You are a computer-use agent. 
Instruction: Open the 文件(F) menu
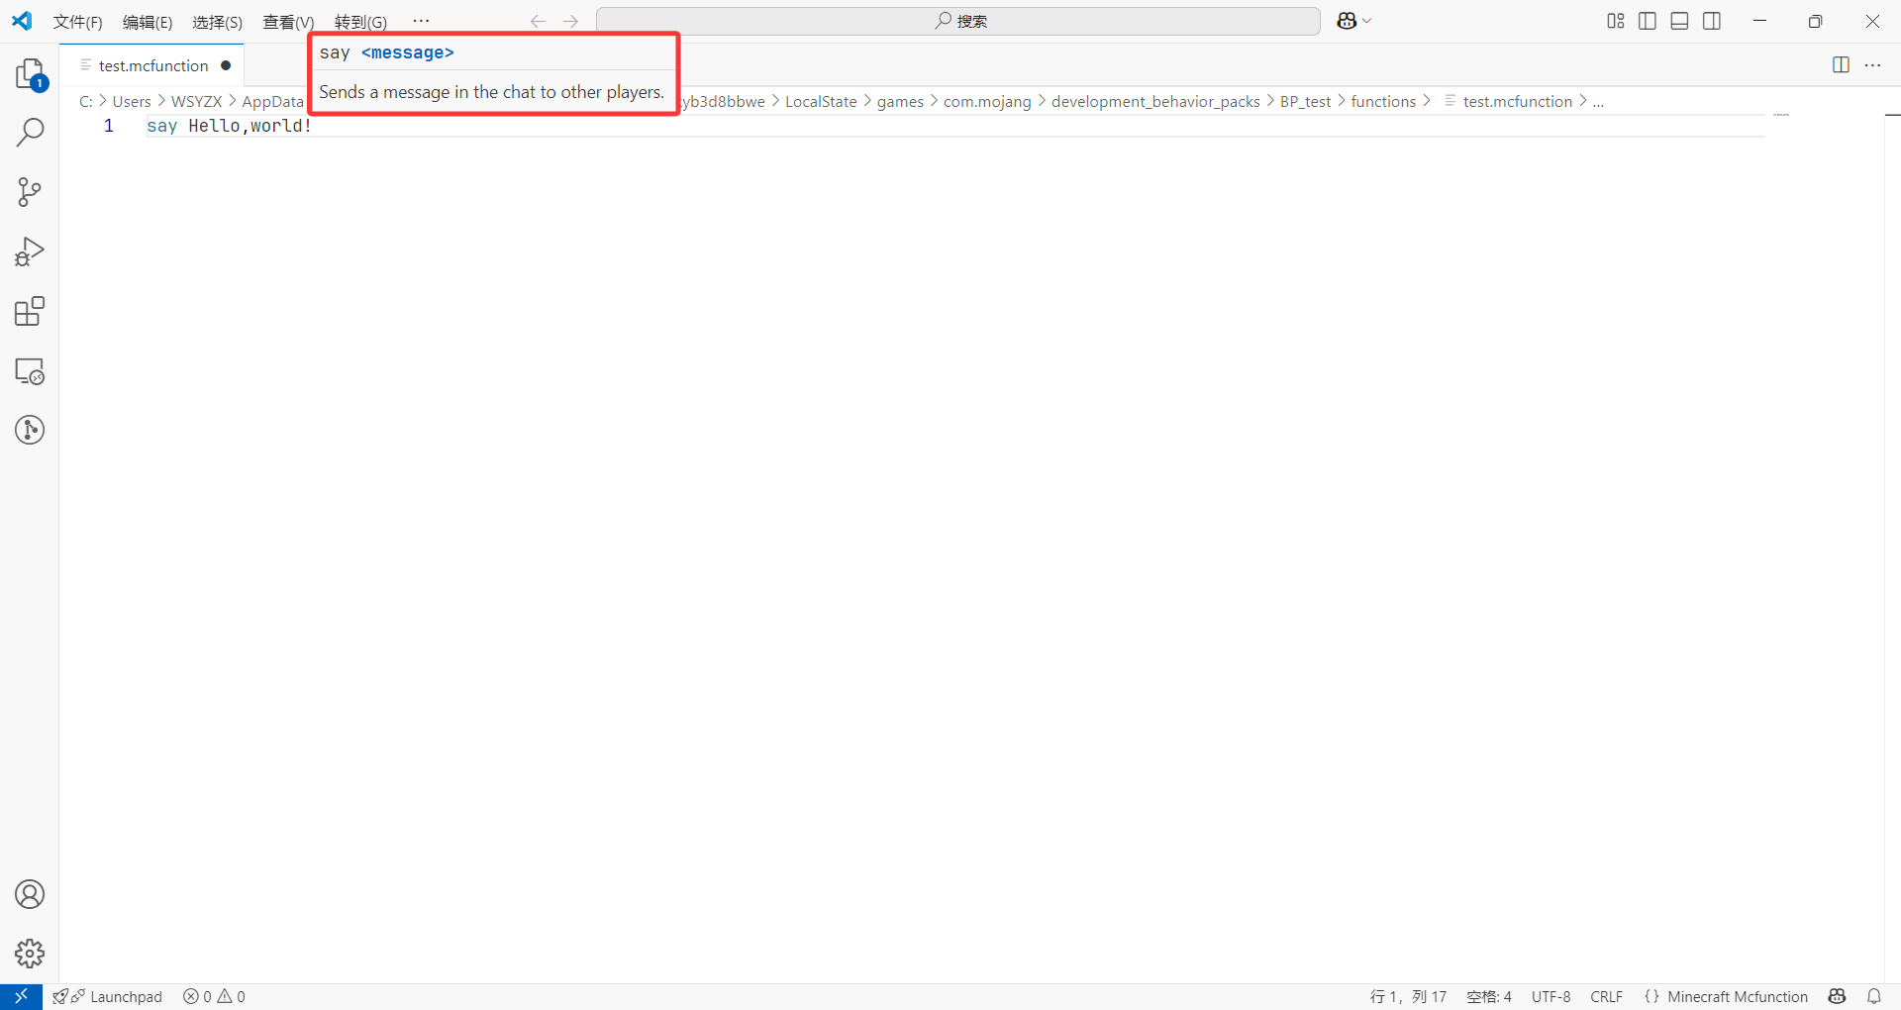click(77, 22)
